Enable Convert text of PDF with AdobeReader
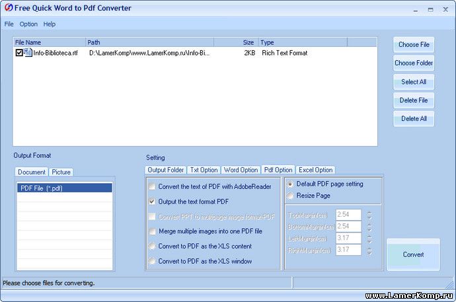The width and height of the screenshot is (456, 302). point(153,186)
